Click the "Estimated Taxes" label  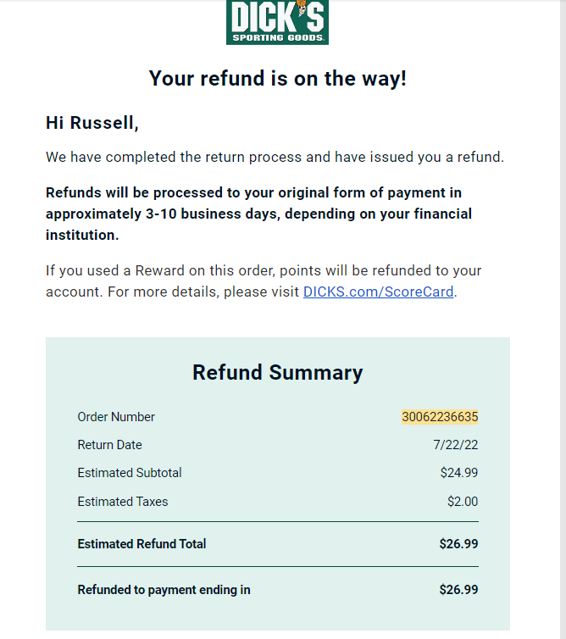coord(123,501)
